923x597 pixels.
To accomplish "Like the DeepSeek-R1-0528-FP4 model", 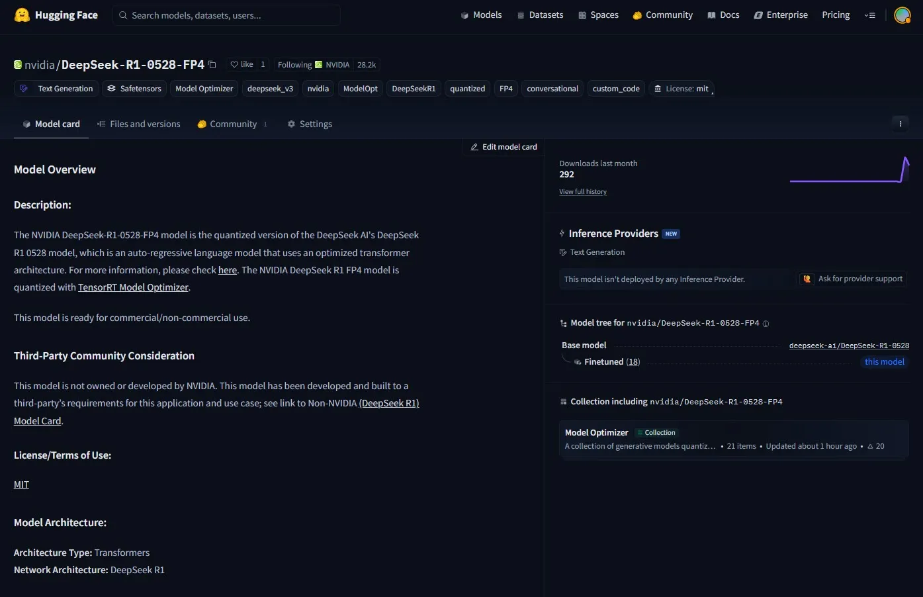I will tap(242, 64).
